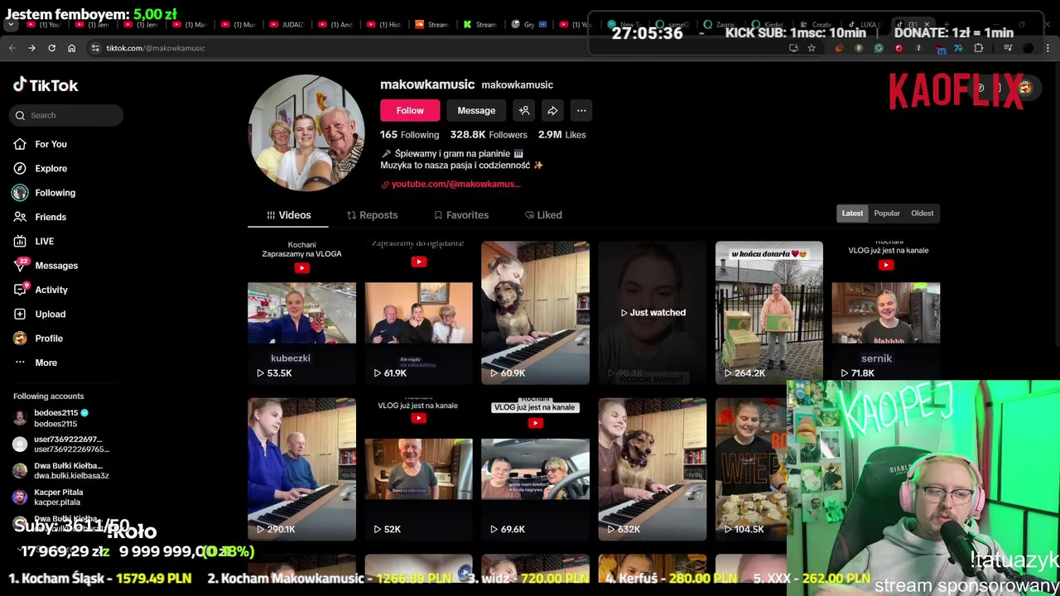Open the video with 104.5K views
Viewport: 1060px width, 596px height.
tap(751, 469)
